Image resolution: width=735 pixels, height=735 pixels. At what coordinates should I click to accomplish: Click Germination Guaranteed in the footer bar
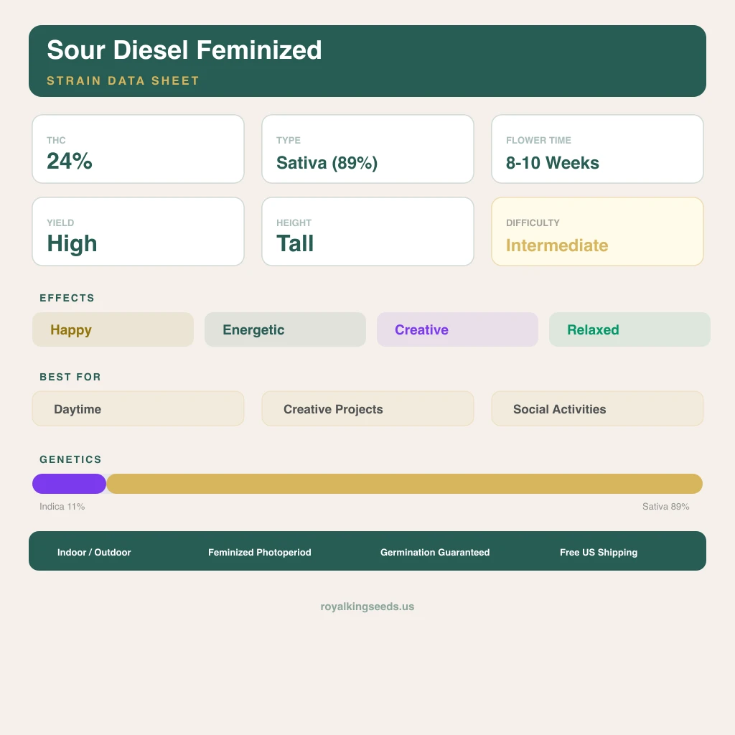pyautogui.click(x=435, y=552)
